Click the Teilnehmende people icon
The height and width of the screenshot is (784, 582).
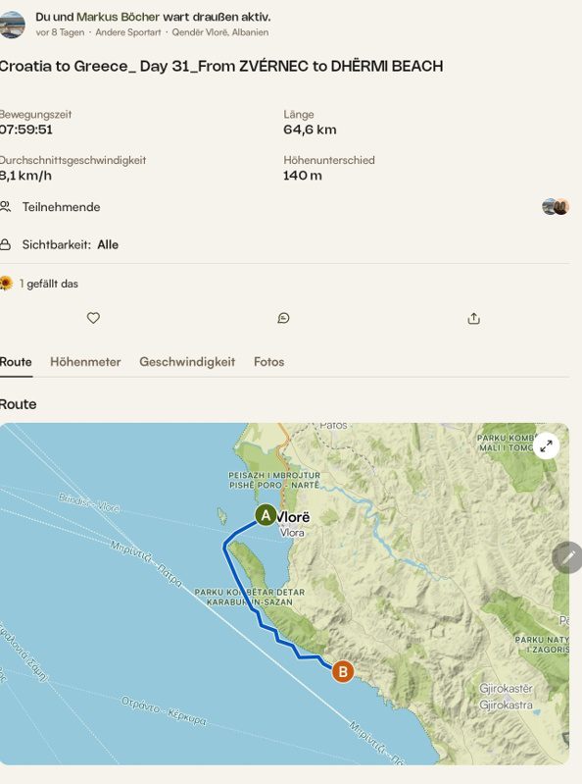coord(6,206)
